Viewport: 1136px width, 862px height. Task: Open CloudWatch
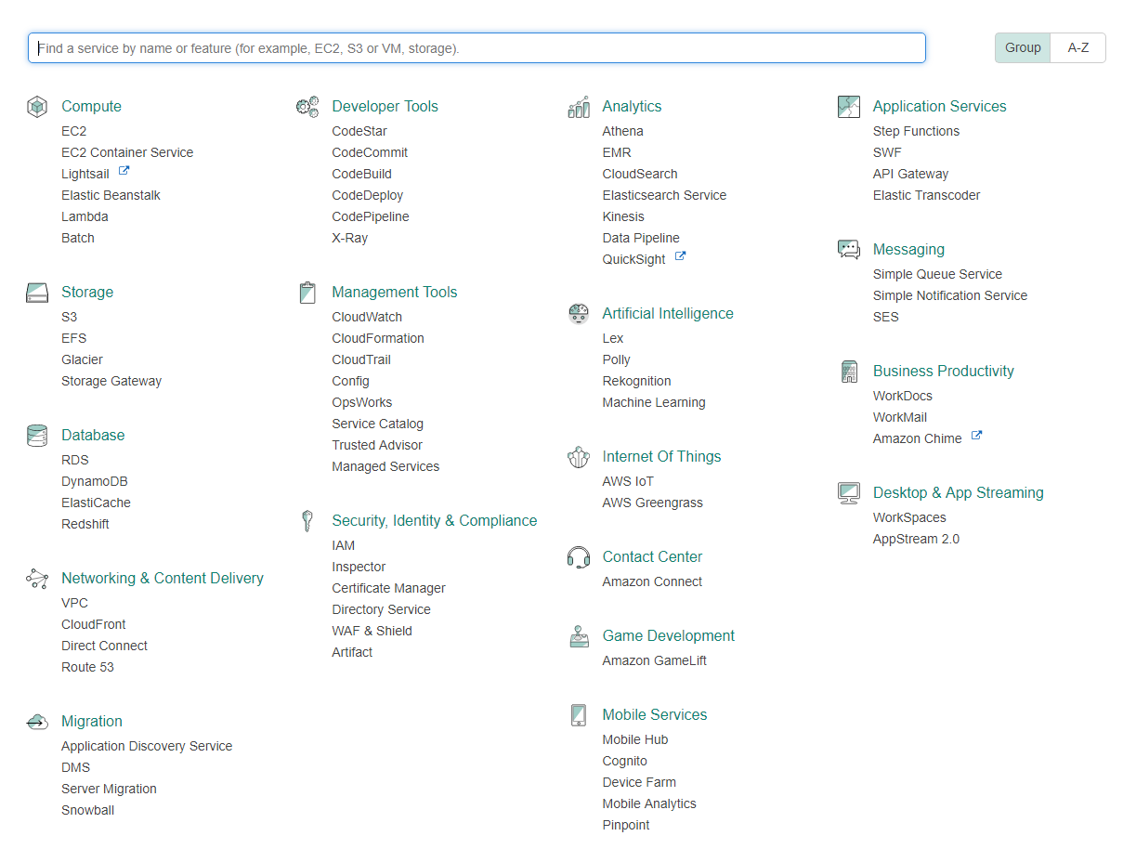coord(367,318)
